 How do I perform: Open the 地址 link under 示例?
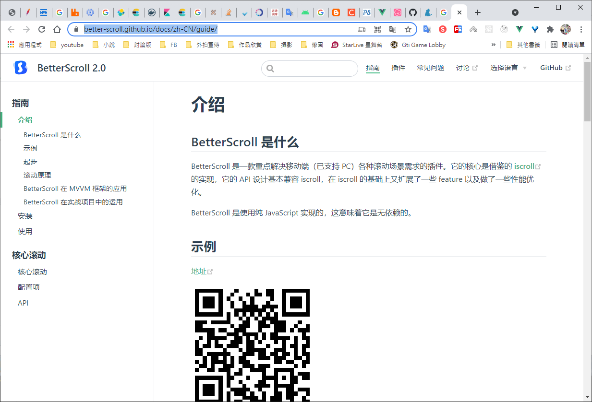point(199,271)
